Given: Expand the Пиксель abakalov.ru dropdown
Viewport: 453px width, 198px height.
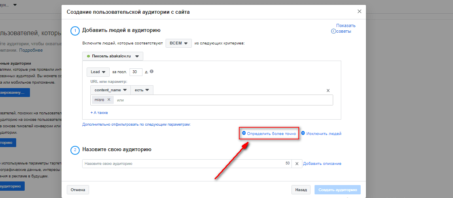Looking at the screenshot, I should (x=113, y=56).
